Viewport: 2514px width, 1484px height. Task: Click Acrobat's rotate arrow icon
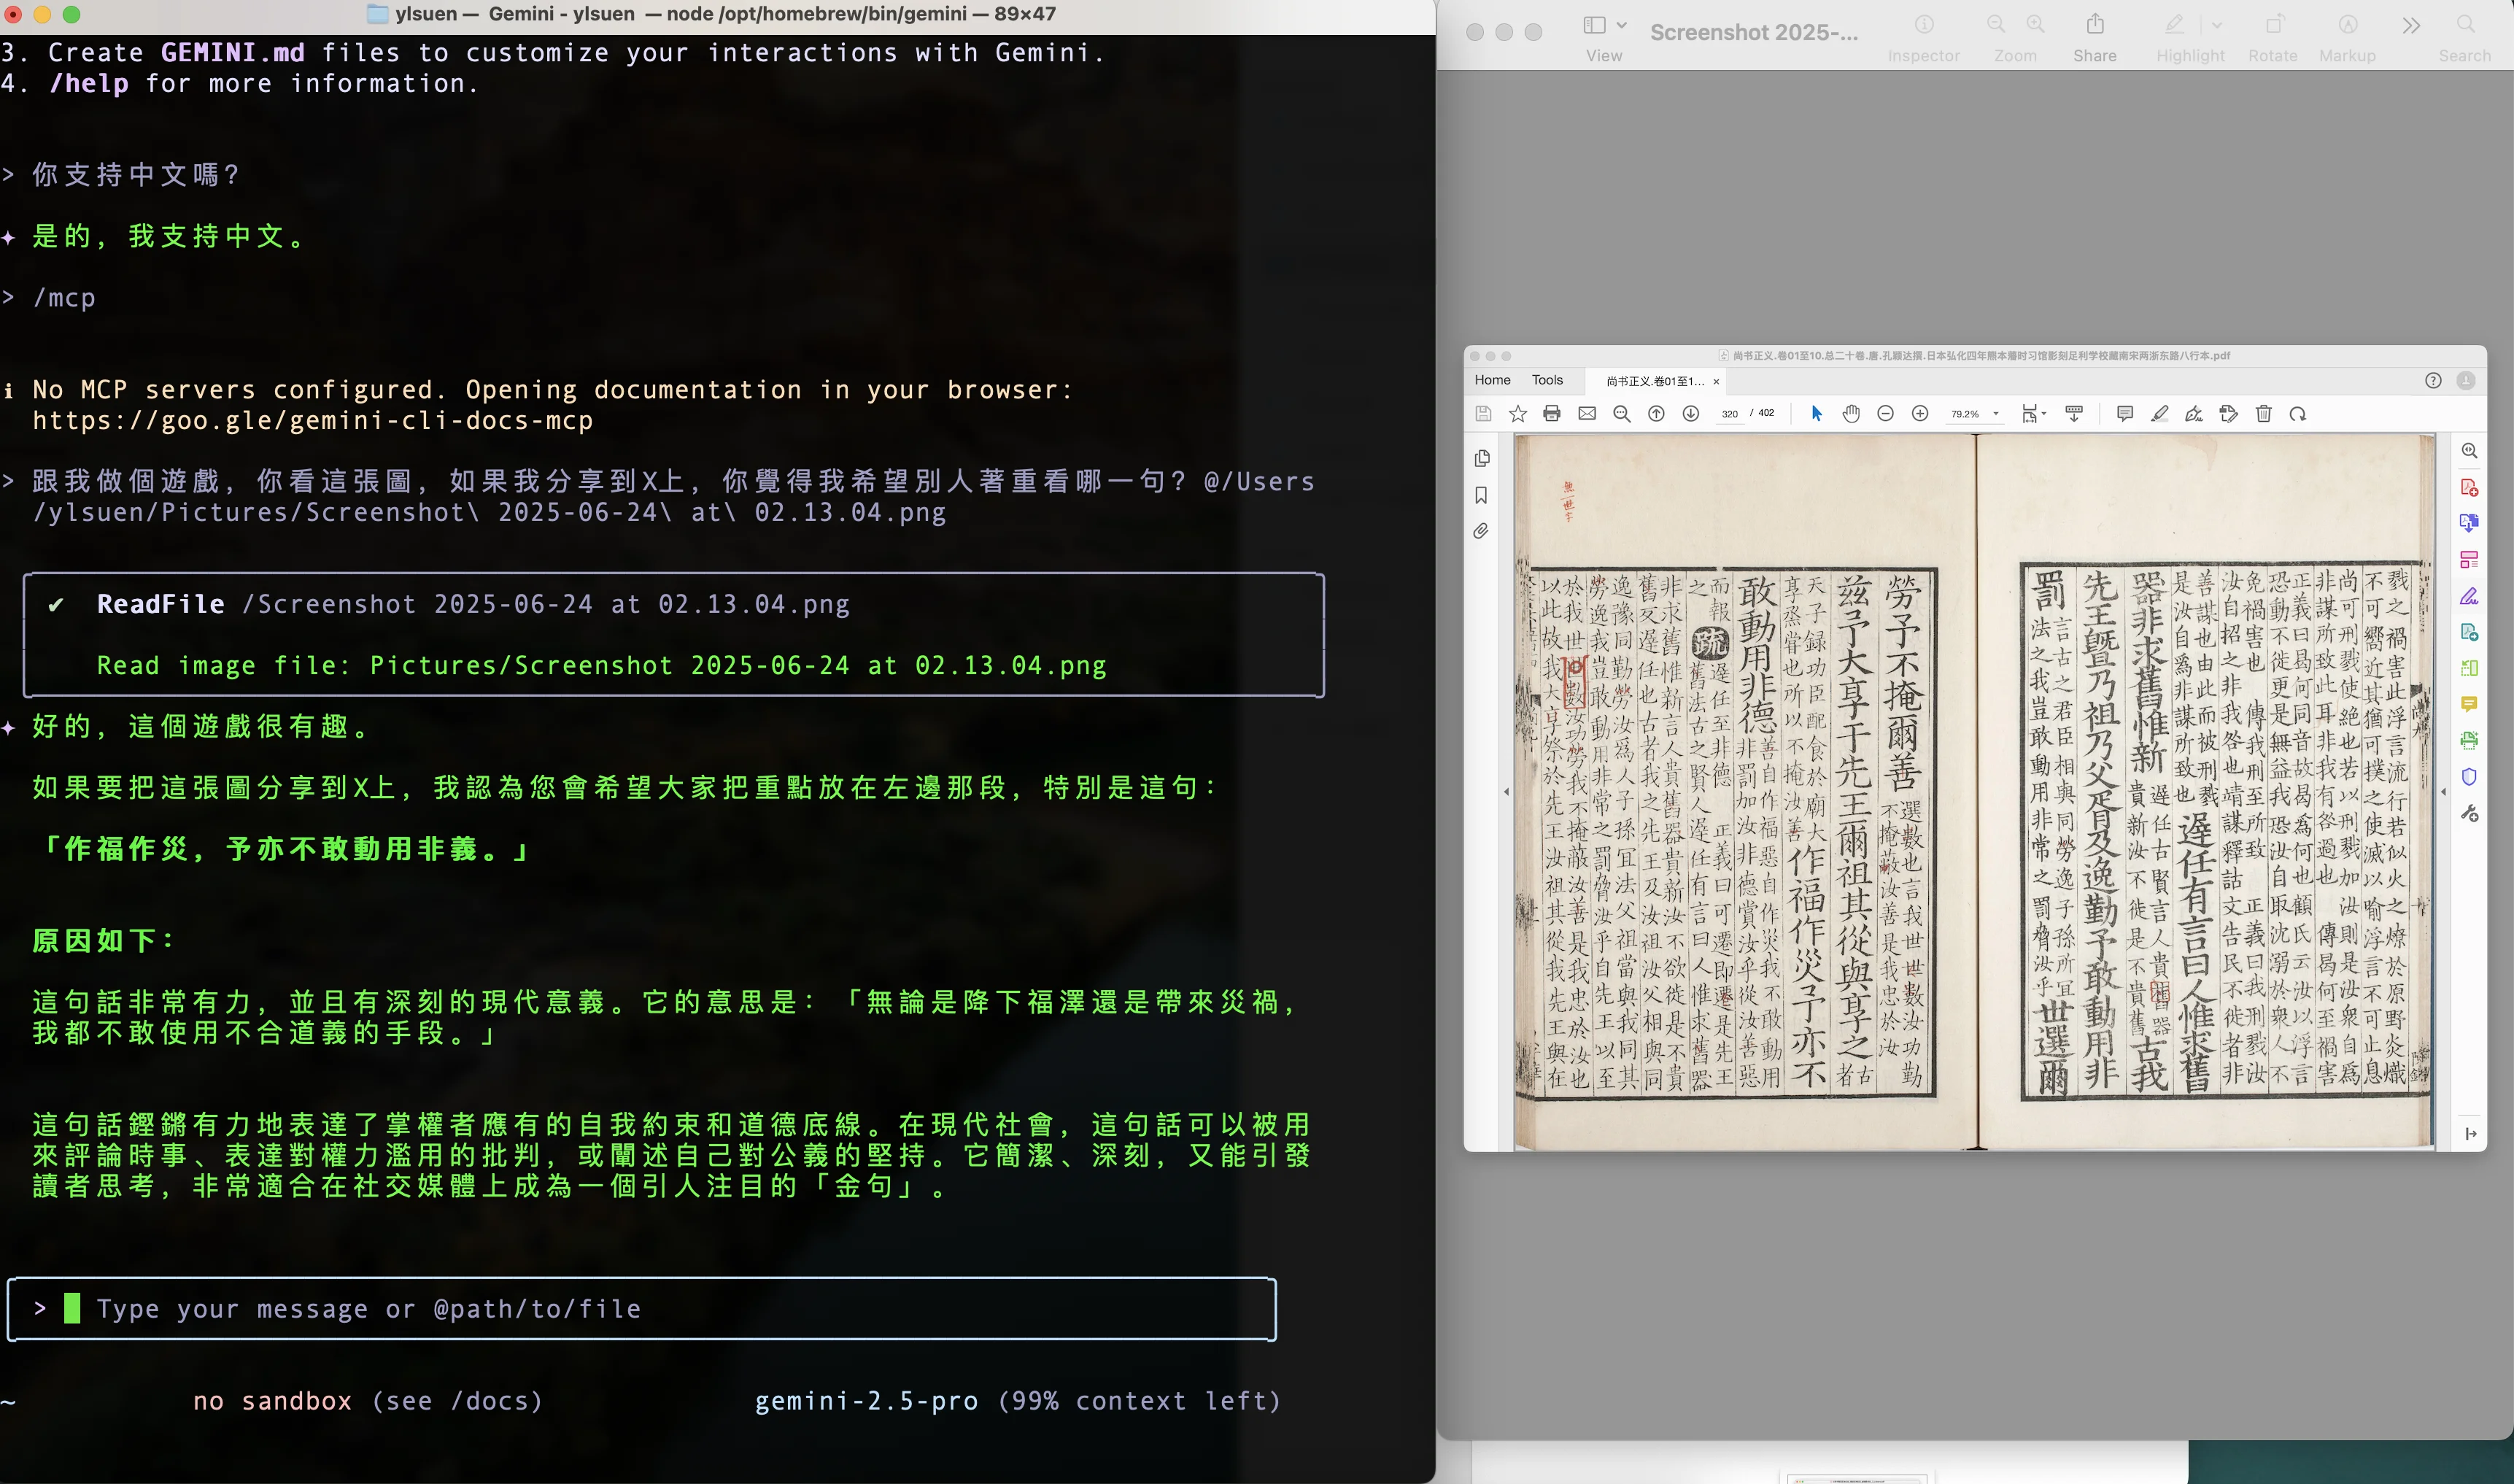[2297, 414]
